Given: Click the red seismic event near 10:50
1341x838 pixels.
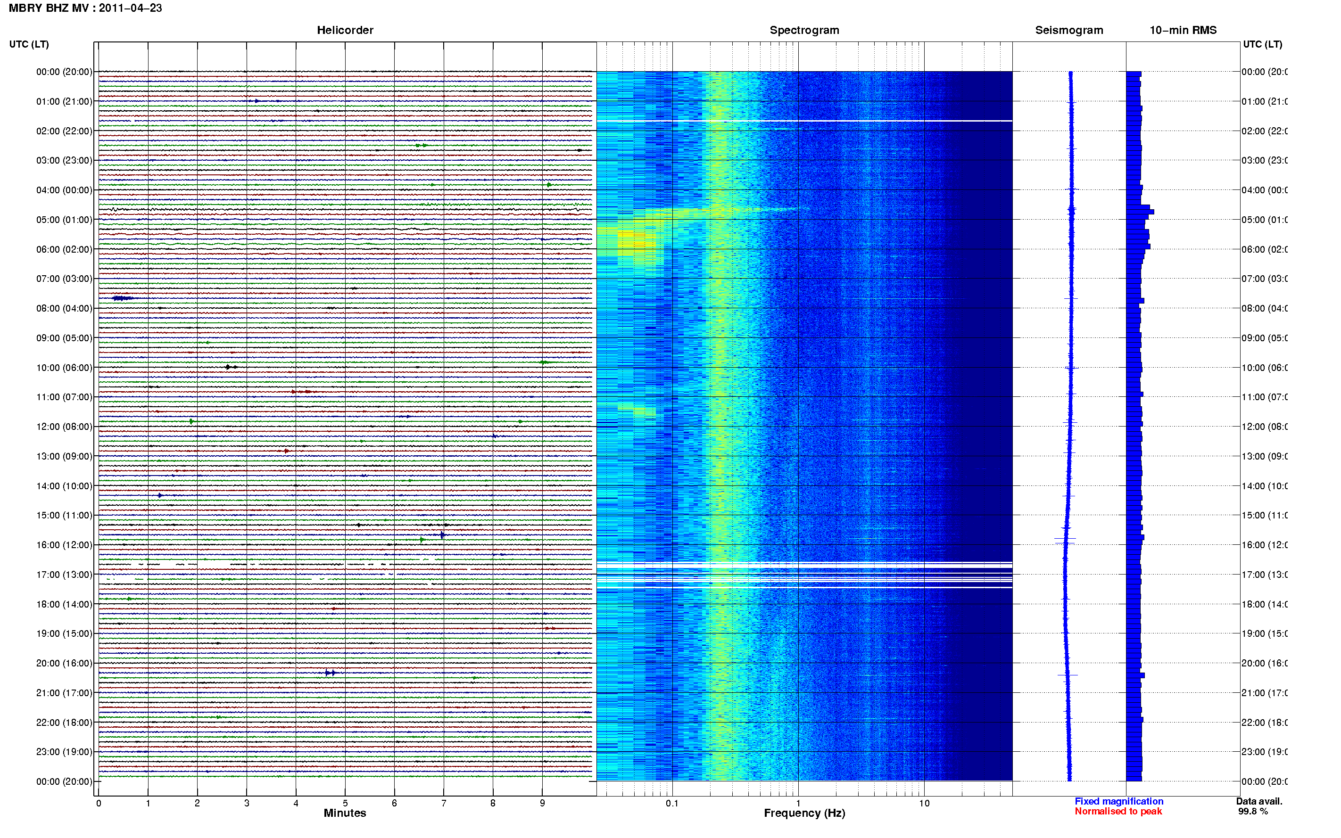Looking at the screenshot, I should (304, 392).
